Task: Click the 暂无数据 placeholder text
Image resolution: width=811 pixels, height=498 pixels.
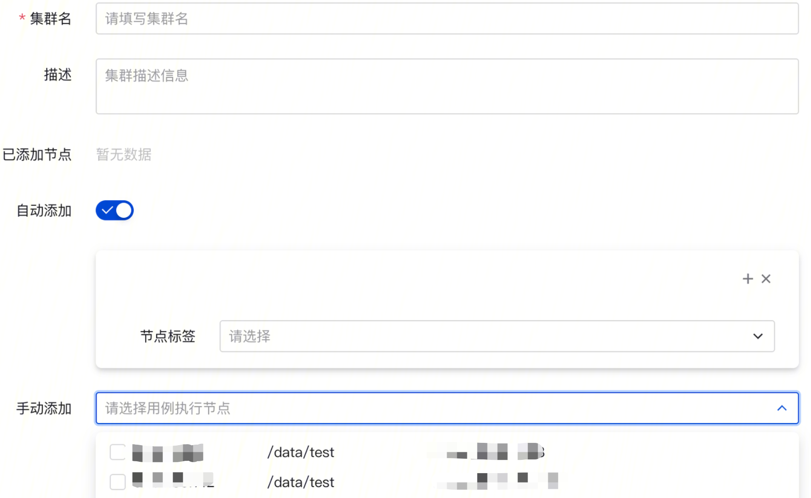Action: [x=124, y=154]
